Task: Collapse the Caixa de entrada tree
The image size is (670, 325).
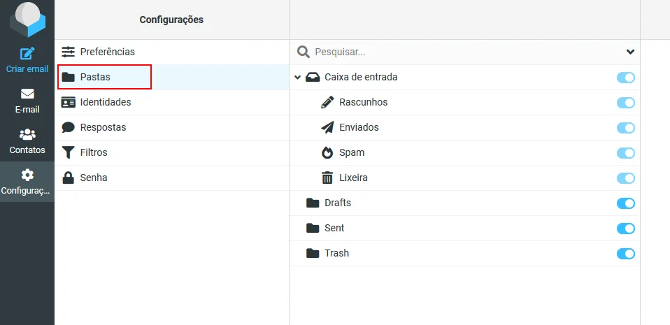Action: pyautogui.click(x=297, y=78)
